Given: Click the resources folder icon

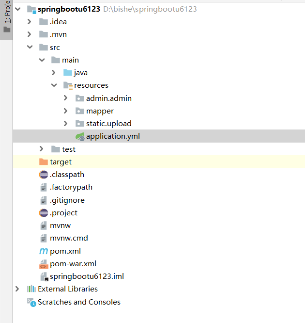Looking at the screenshot, I should [68, 85].
